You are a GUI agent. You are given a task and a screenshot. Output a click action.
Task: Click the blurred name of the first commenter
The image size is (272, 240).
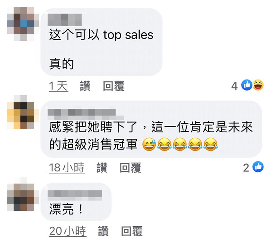(x=65, y=20)
